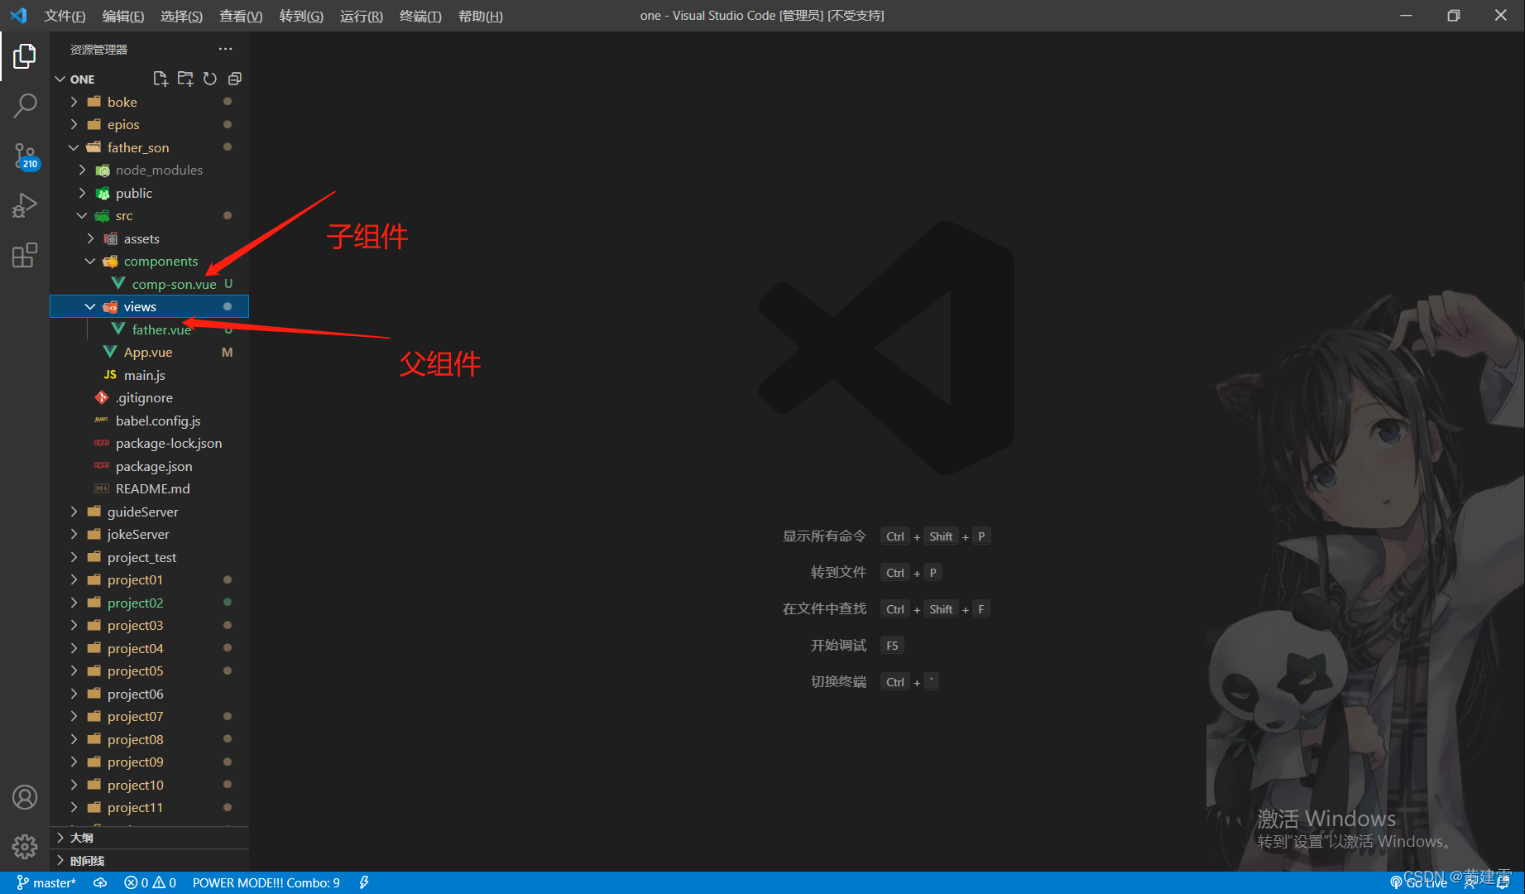Open the 运行(R) menu
The width and height of the screenshot is (1525, 894).
point(362,16)
